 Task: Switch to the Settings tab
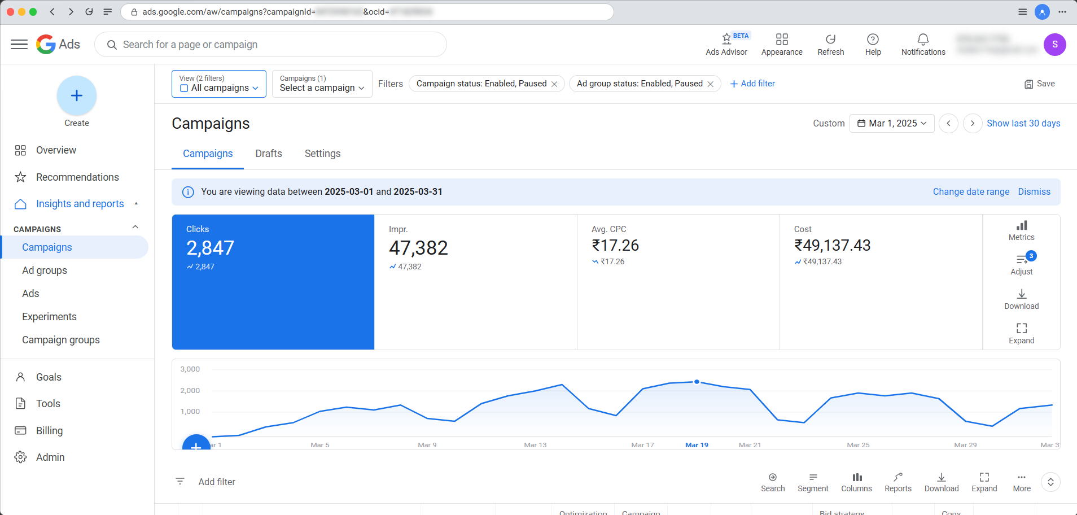[322, 154]
